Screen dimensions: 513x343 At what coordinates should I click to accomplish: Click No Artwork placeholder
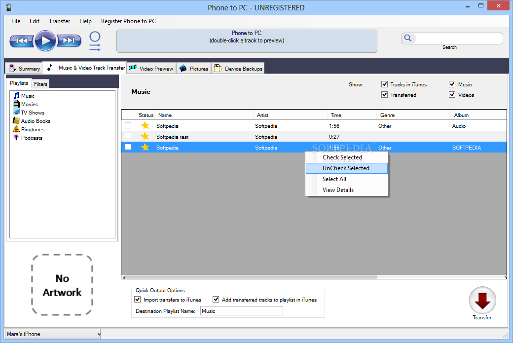coord(62,285)
